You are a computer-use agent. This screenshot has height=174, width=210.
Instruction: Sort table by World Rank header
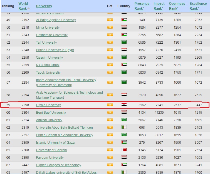tap(23, 6)
